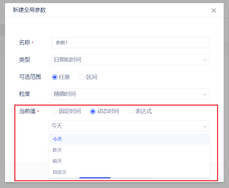
Task: Select 前天 from the dropdown list
Action: (x=57, y=161)
